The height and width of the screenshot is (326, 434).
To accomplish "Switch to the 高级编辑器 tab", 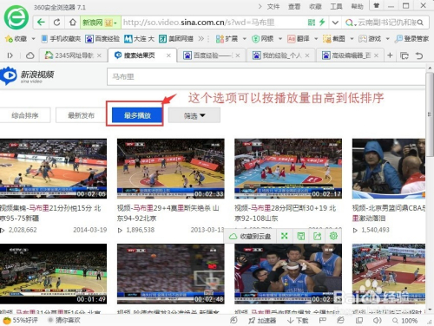I will [351, 55].
